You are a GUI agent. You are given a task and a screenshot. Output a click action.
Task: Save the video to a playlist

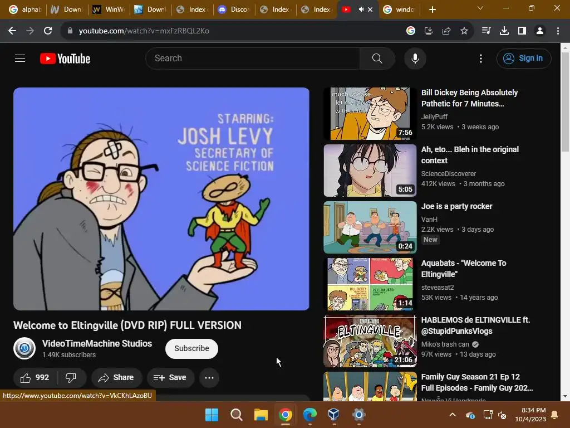[170, 378]
